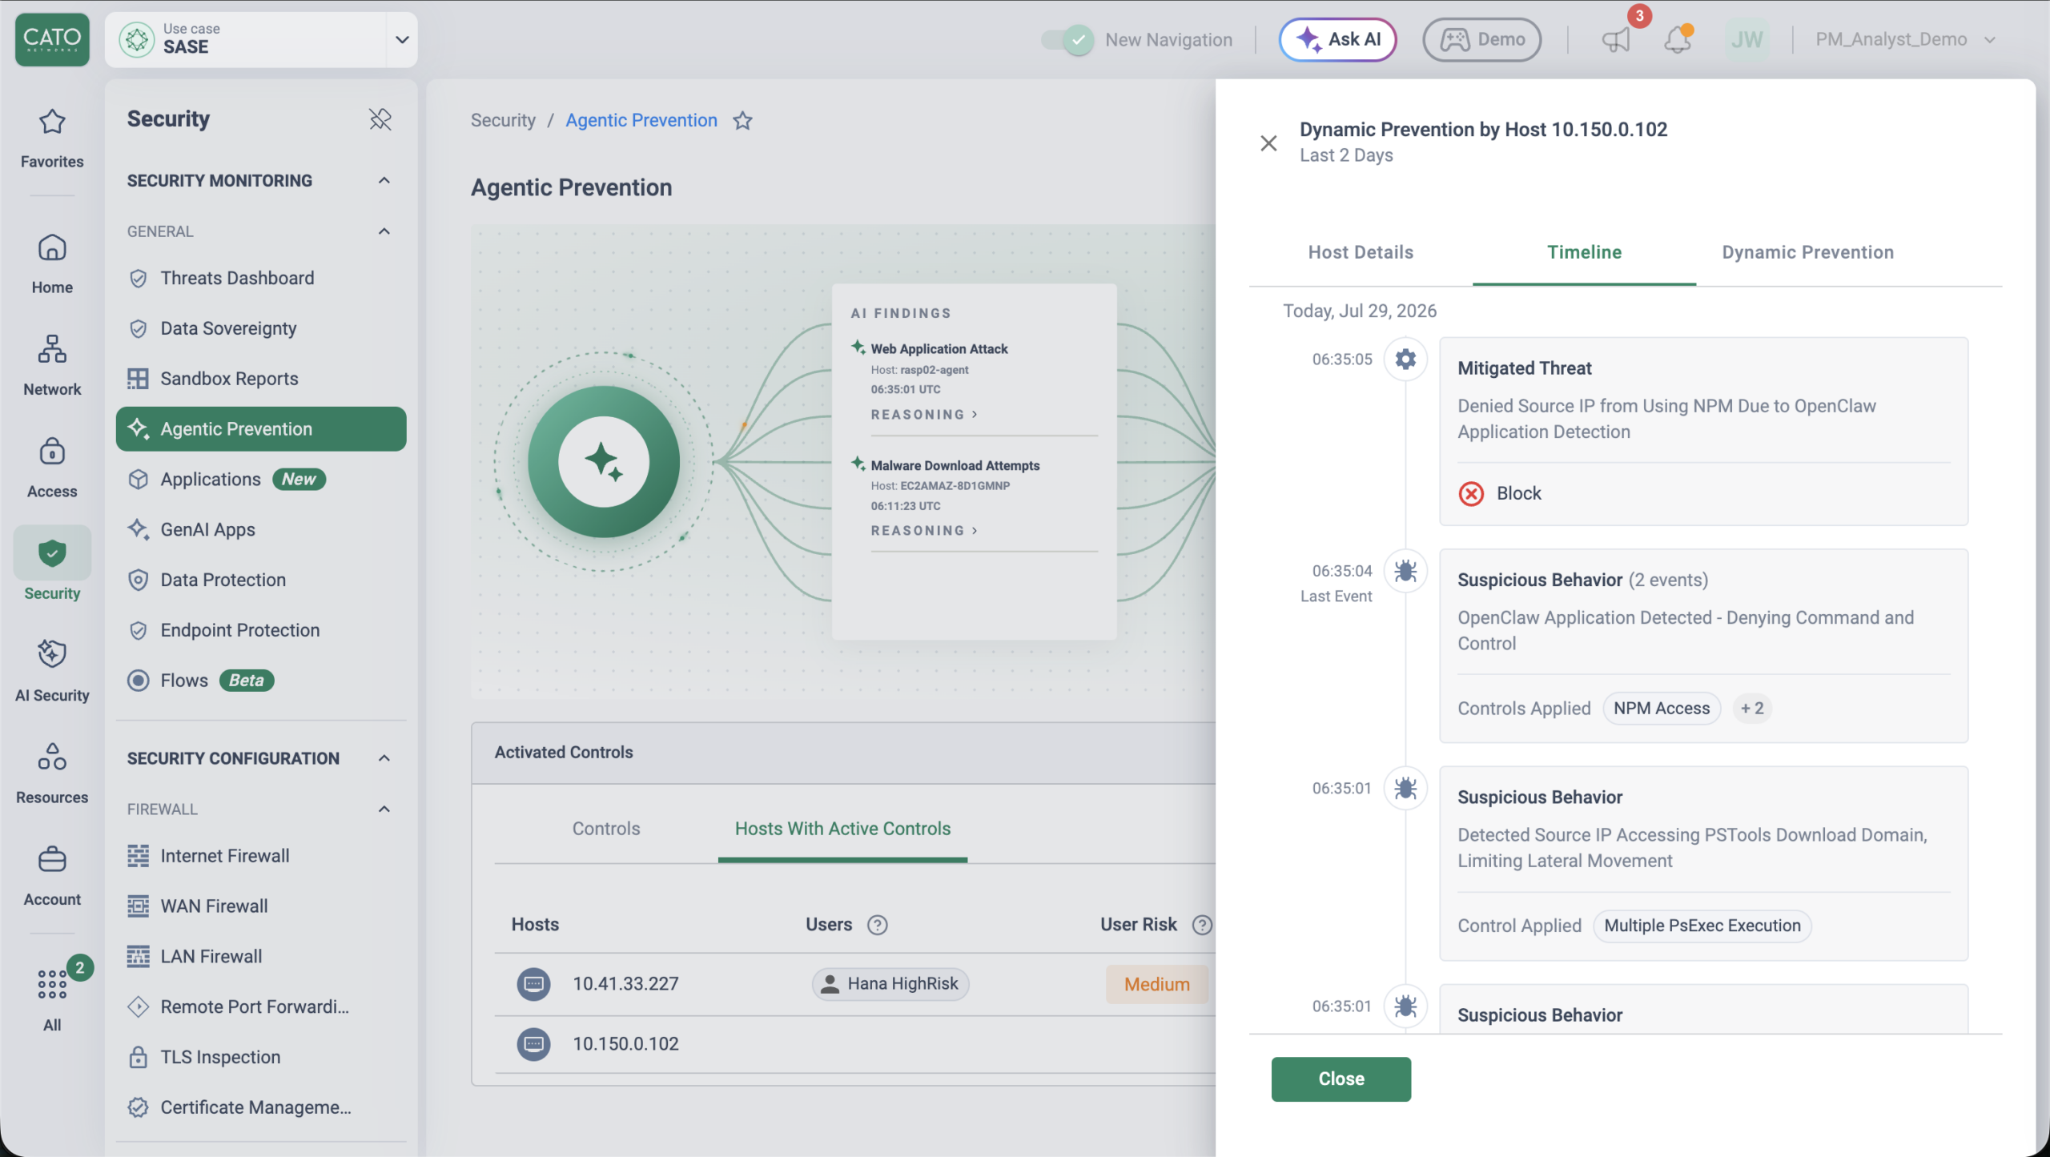This screenshot has width=2050, height=1157.
Task: Click the host icon for 10.150.0.102
Action: point(533,1044)
